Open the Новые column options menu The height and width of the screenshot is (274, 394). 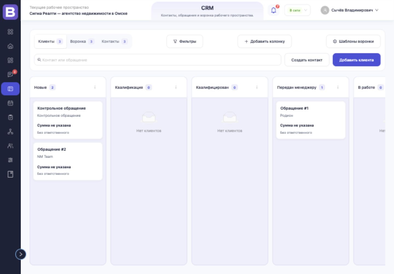95,87
